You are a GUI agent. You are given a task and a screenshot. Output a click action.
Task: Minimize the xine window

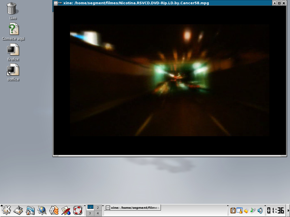(275, 3)
